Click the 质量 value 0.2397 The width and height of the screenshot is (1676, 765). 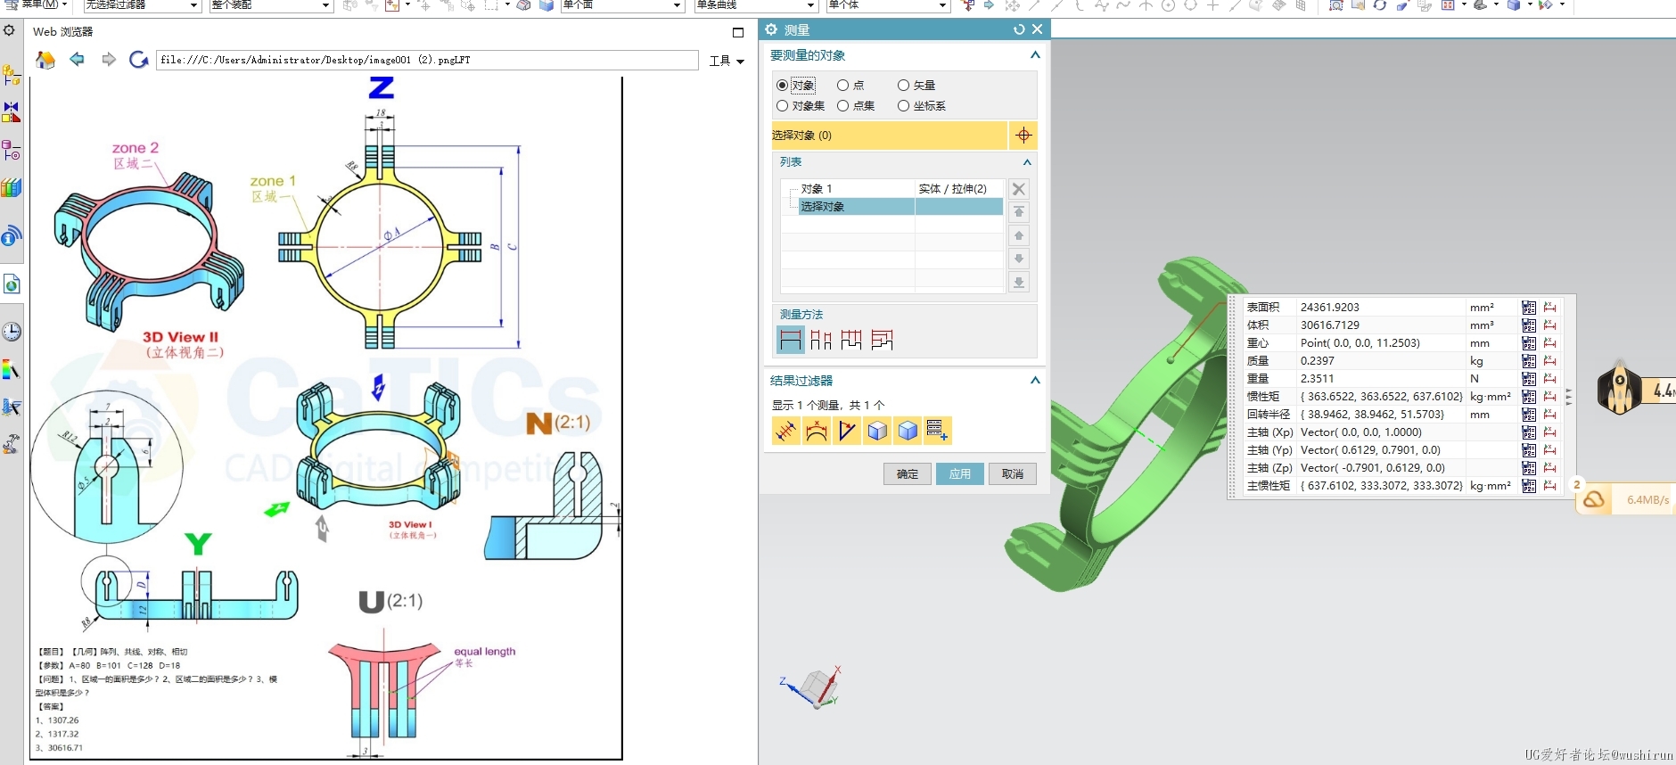[1317, 361]
